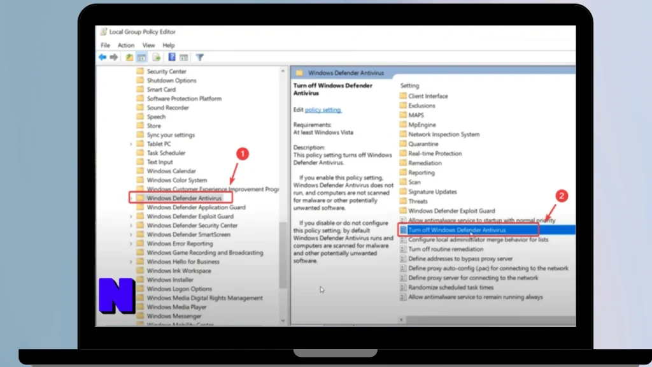Open the policy setting link
The image size is (652, 367).
coord(323,110)
